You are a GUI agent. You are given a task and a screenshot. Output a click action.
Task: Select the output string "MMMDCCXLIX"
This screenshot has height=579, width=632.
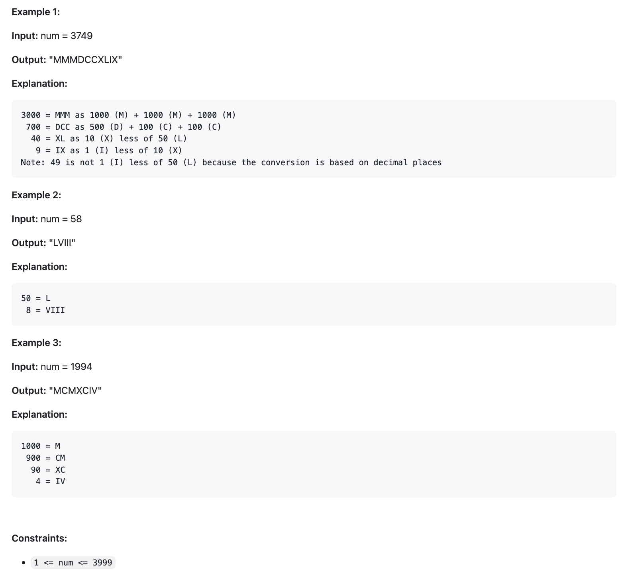pos(85,60)
